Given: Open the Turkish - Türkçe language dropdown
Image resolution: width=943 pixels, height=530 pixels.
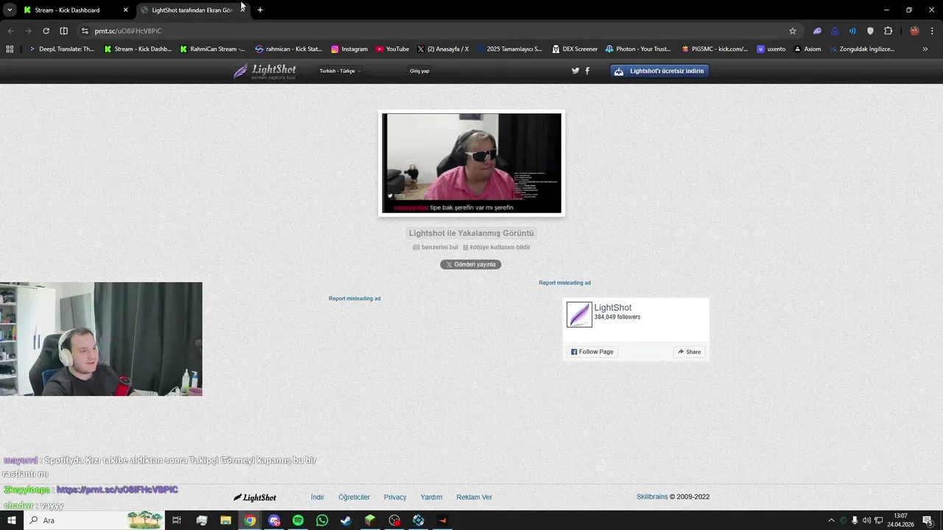Looking at the screenshot, I should pyautogui.click(x=340, y=71).
